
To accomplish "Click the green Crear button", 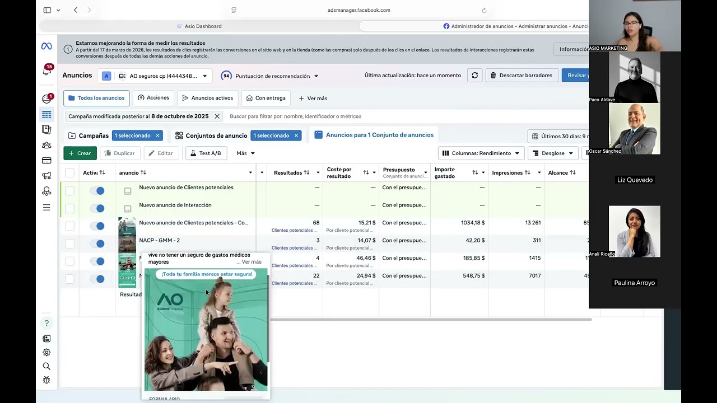I will click(80, 153).
